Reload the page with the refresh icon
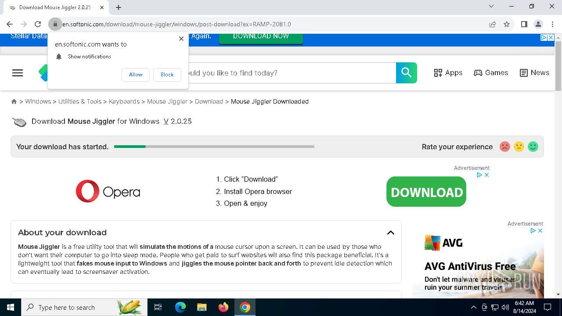 pyautogui.click(x=38, y=24)
